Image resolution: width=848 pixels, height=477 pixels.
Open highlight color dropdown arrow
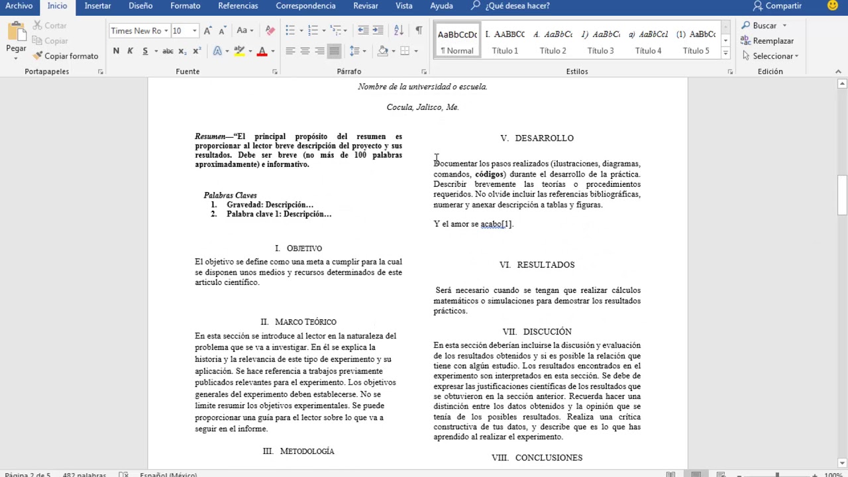[250, 51]
